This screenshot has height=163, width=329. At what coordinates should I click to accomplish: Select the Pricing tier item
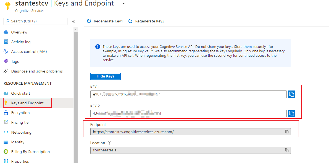(20, 122)
